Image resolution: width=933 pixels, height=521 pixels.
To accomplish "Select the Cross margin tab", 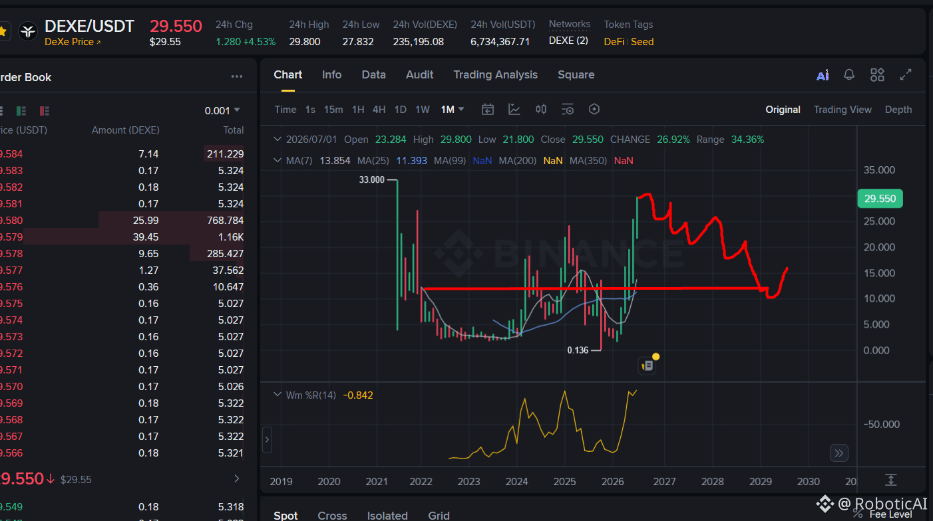I will click(332, 516).
